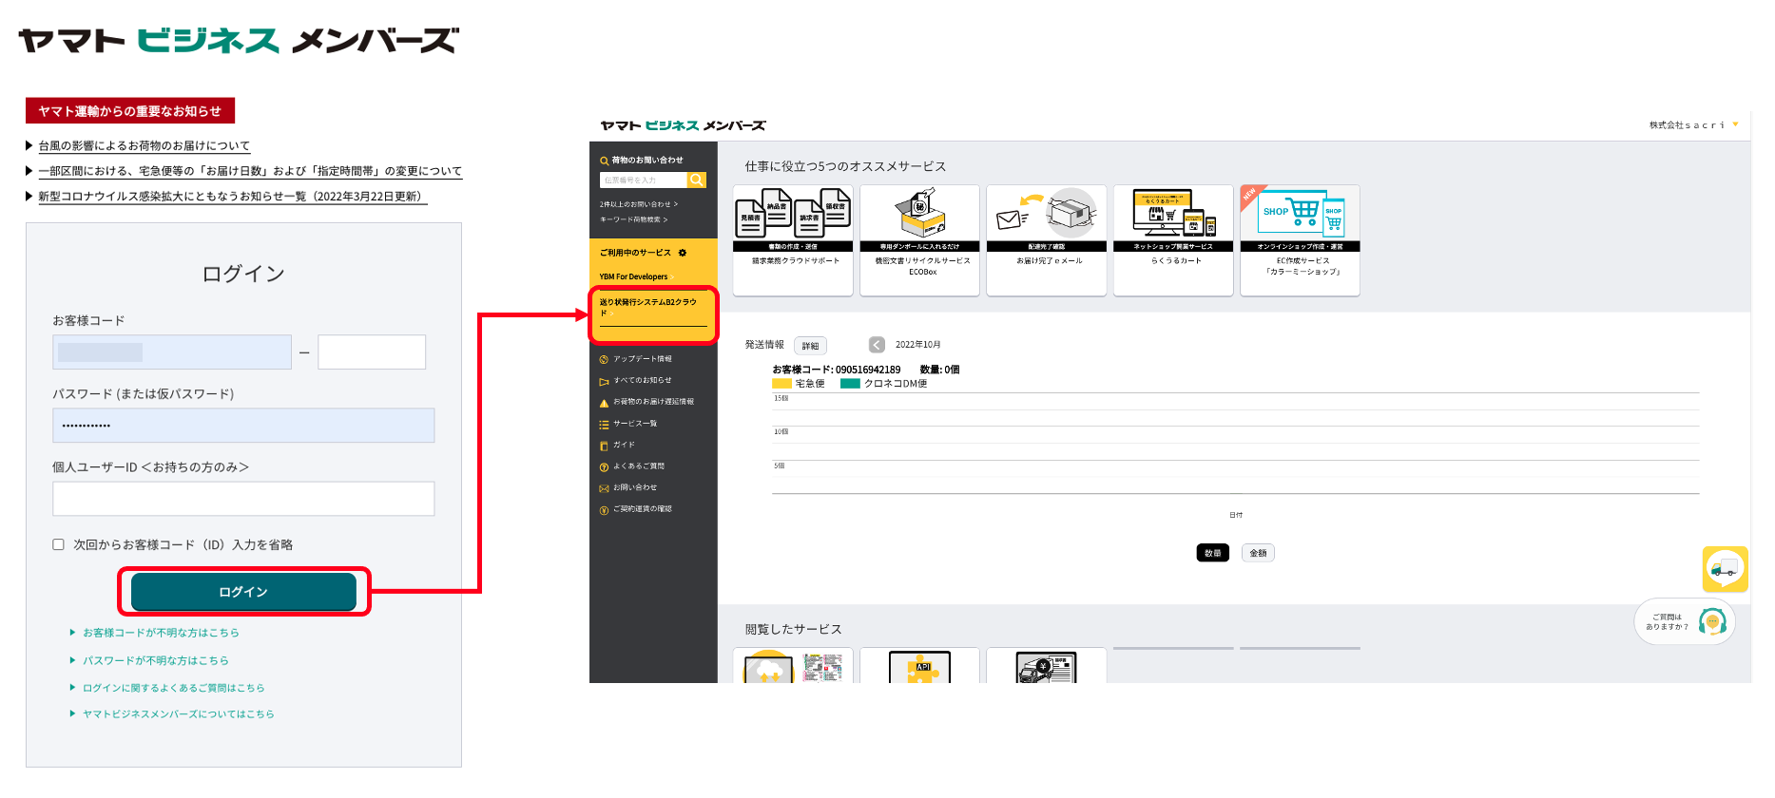This screenshot has height=798, width=1775.
Task: Switch chart to 数量 view
Action: 1212,553
